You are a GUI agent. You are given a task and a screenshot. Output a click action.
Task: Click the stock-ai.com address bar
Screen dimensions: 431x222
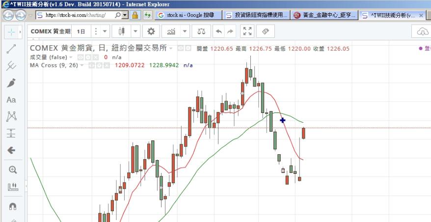coord(76,15)
